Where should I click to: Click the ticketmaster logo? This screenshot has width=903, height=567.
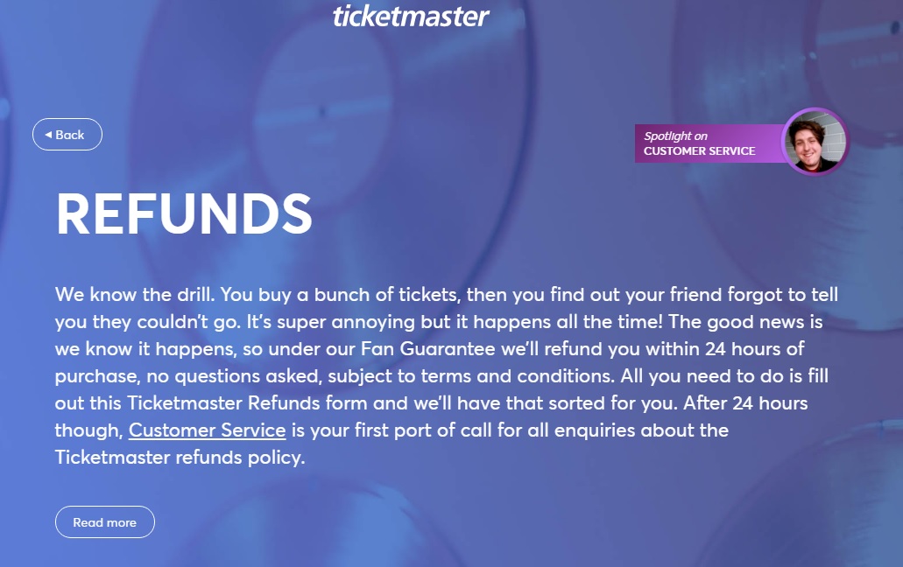[x=411, y=16]
